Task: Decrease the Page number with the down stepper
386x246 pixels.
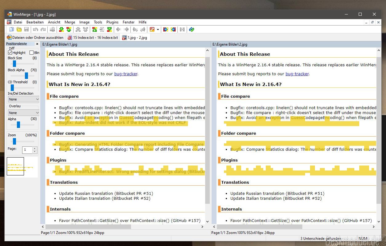Action: [34, 152]
